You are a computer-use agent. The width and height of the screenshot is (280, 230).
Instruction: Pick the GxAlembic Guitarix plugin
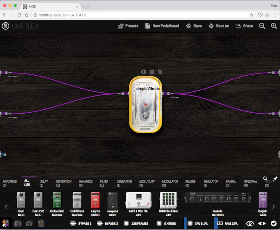click(57, 204)
